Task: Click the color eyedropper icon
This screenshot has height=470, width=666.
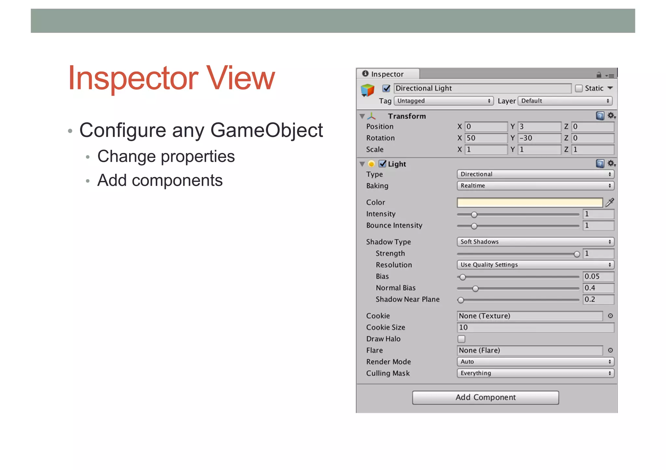Action: [x=610, y=202]
